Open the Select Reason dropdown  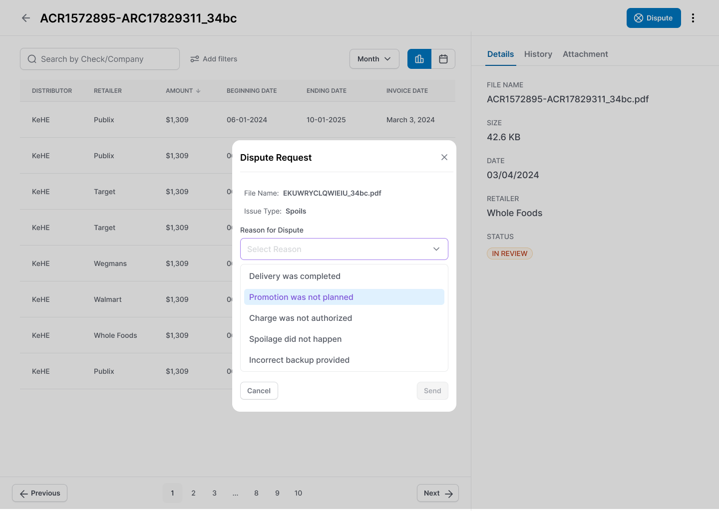(344, 249)
